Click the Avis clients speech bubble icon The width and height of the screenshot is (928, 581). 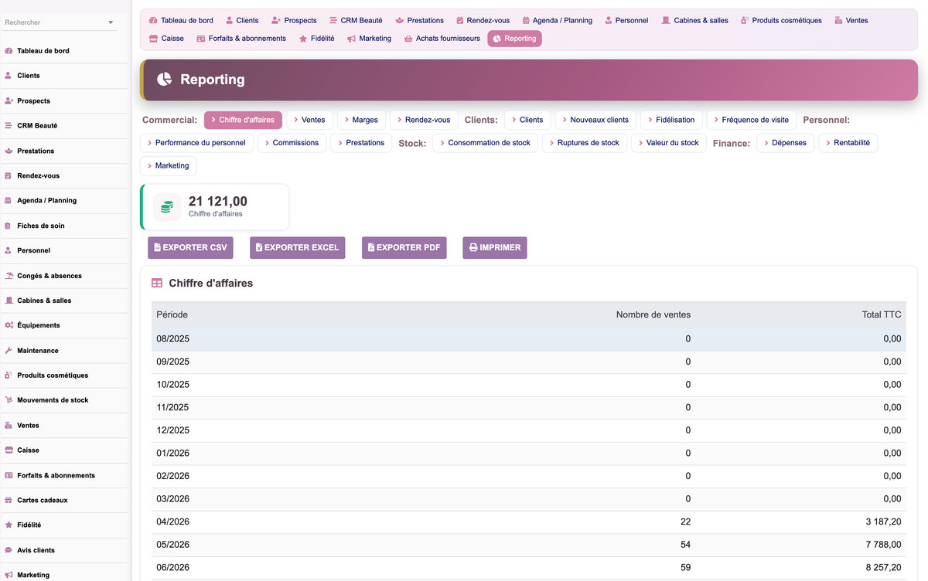[x=9, y=550]
